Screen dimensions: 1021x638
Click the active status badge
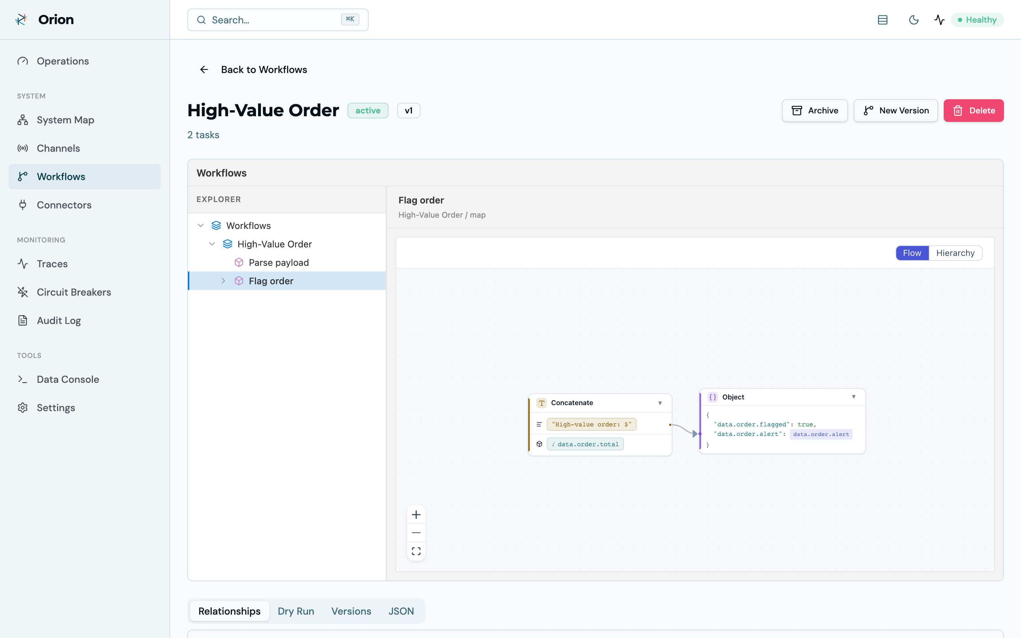pyautogui.click(x=368, y=111)
